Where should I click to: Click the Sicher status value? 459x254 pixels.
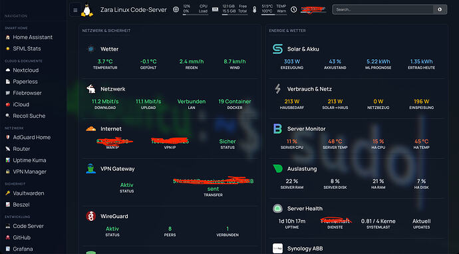(x=228, y=142)
